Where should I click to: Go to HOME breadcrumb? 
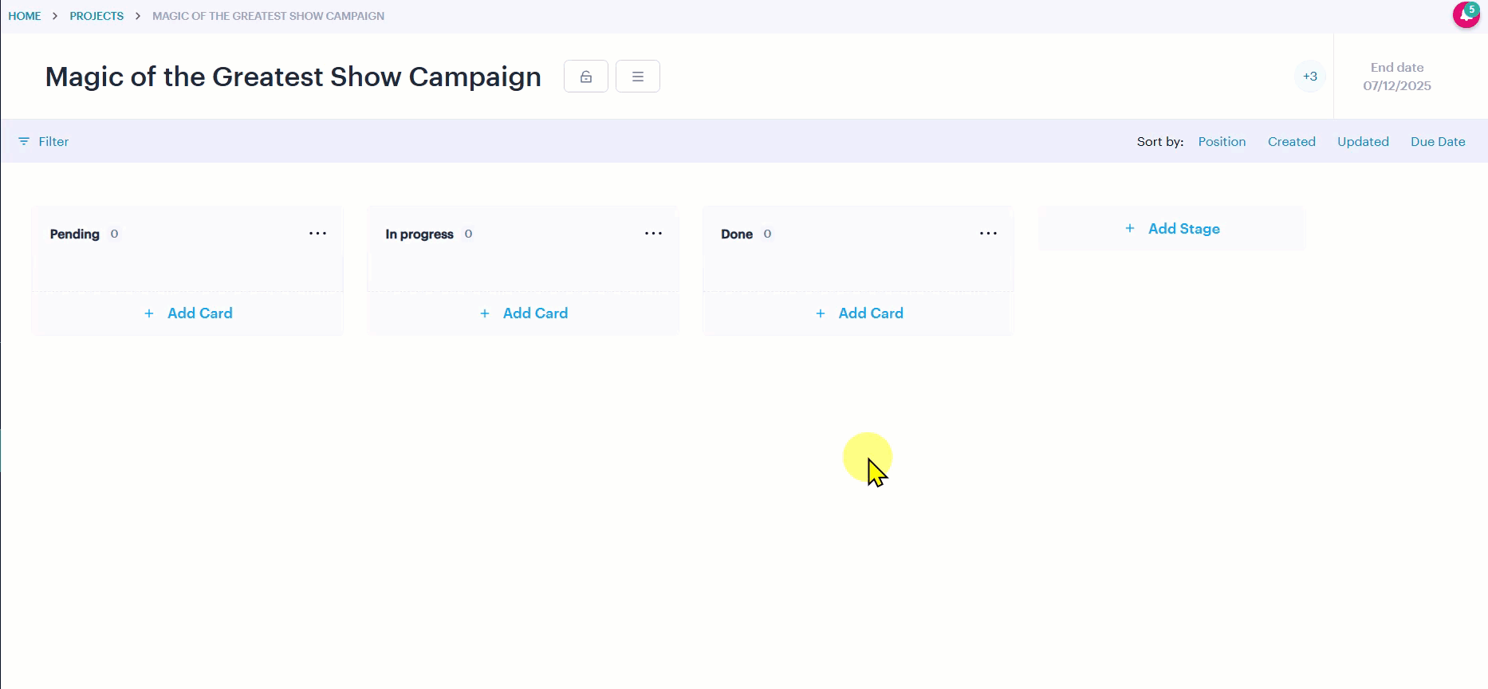point(25,16)
